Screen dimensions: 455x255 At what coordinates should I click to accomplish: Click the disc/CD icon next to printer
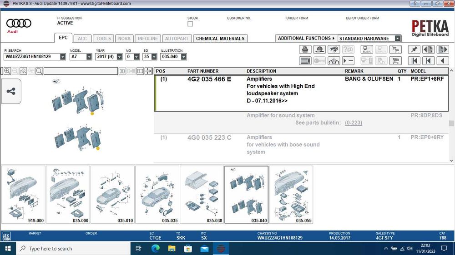[x=319, y=49]
